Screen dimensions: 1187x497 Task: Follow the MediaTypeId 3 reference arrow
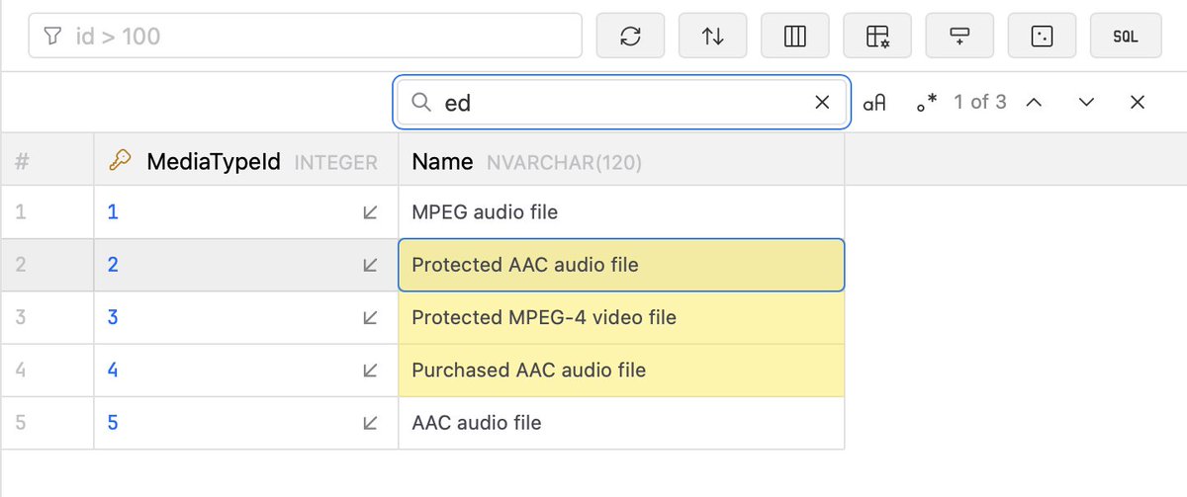click(370, 318)
